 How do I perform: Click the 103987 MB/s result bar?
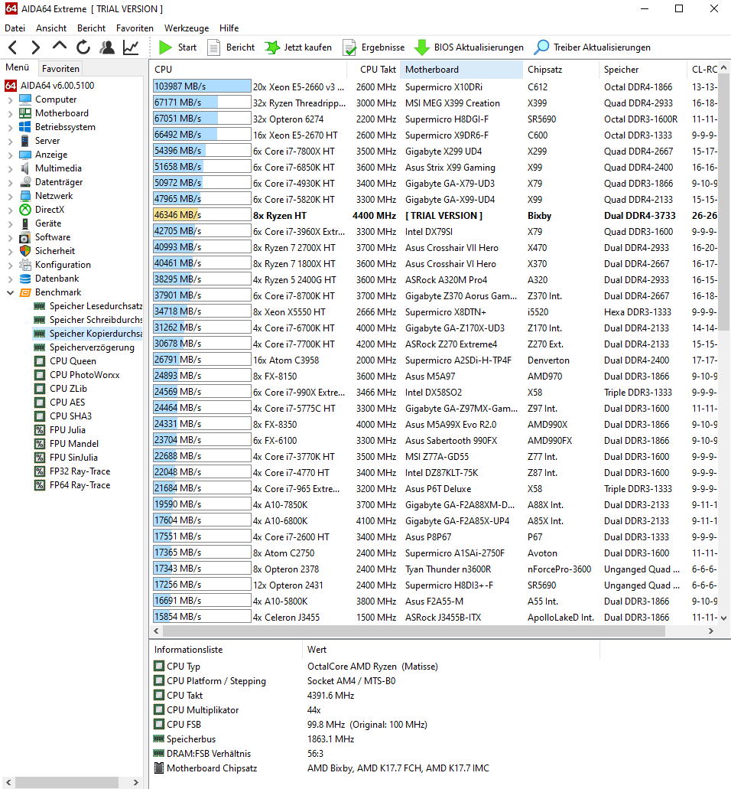pos(202,86)
